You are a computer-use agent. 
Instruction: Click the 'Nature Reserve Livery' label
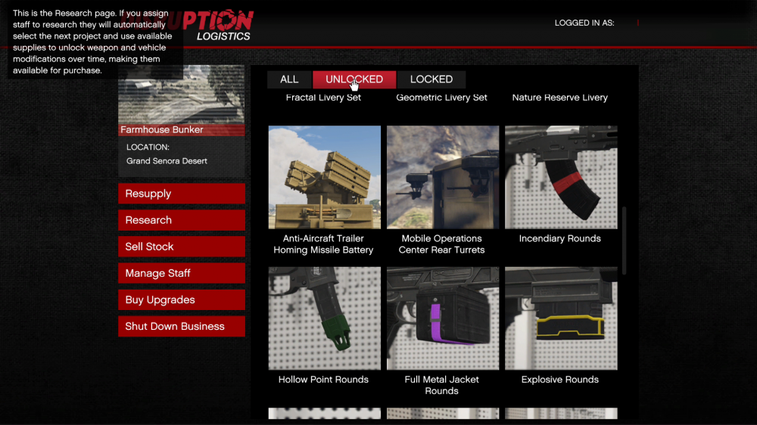coord(560,98)
